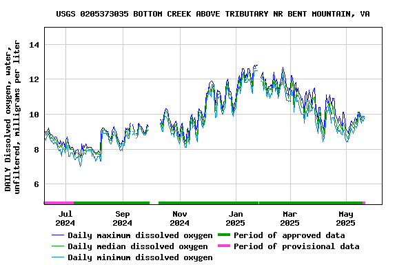
Task: Click the green approved-data bar under September 2024
Action: coord(112,203)
